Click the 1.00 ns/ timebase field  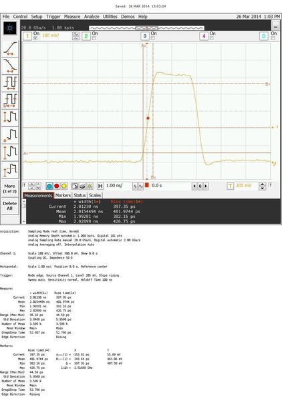click(117, 185)
